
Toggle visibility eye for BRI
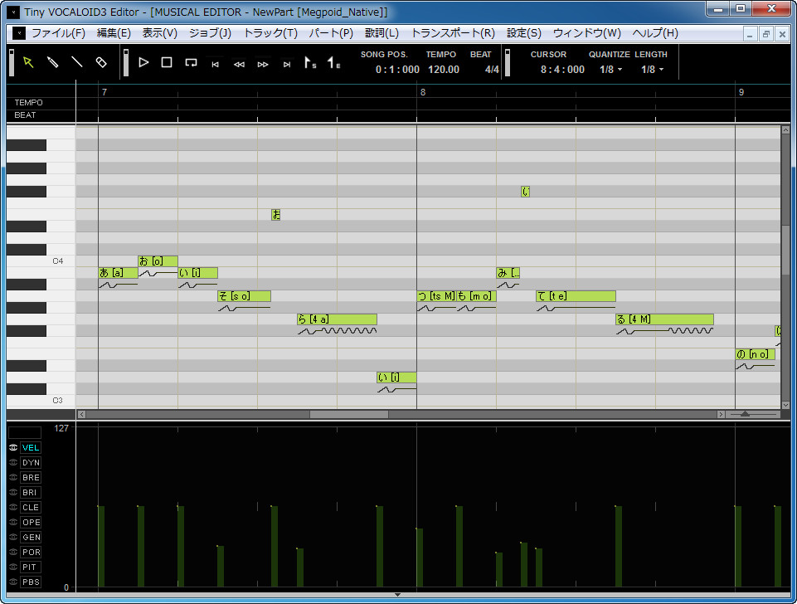[13, 492]
